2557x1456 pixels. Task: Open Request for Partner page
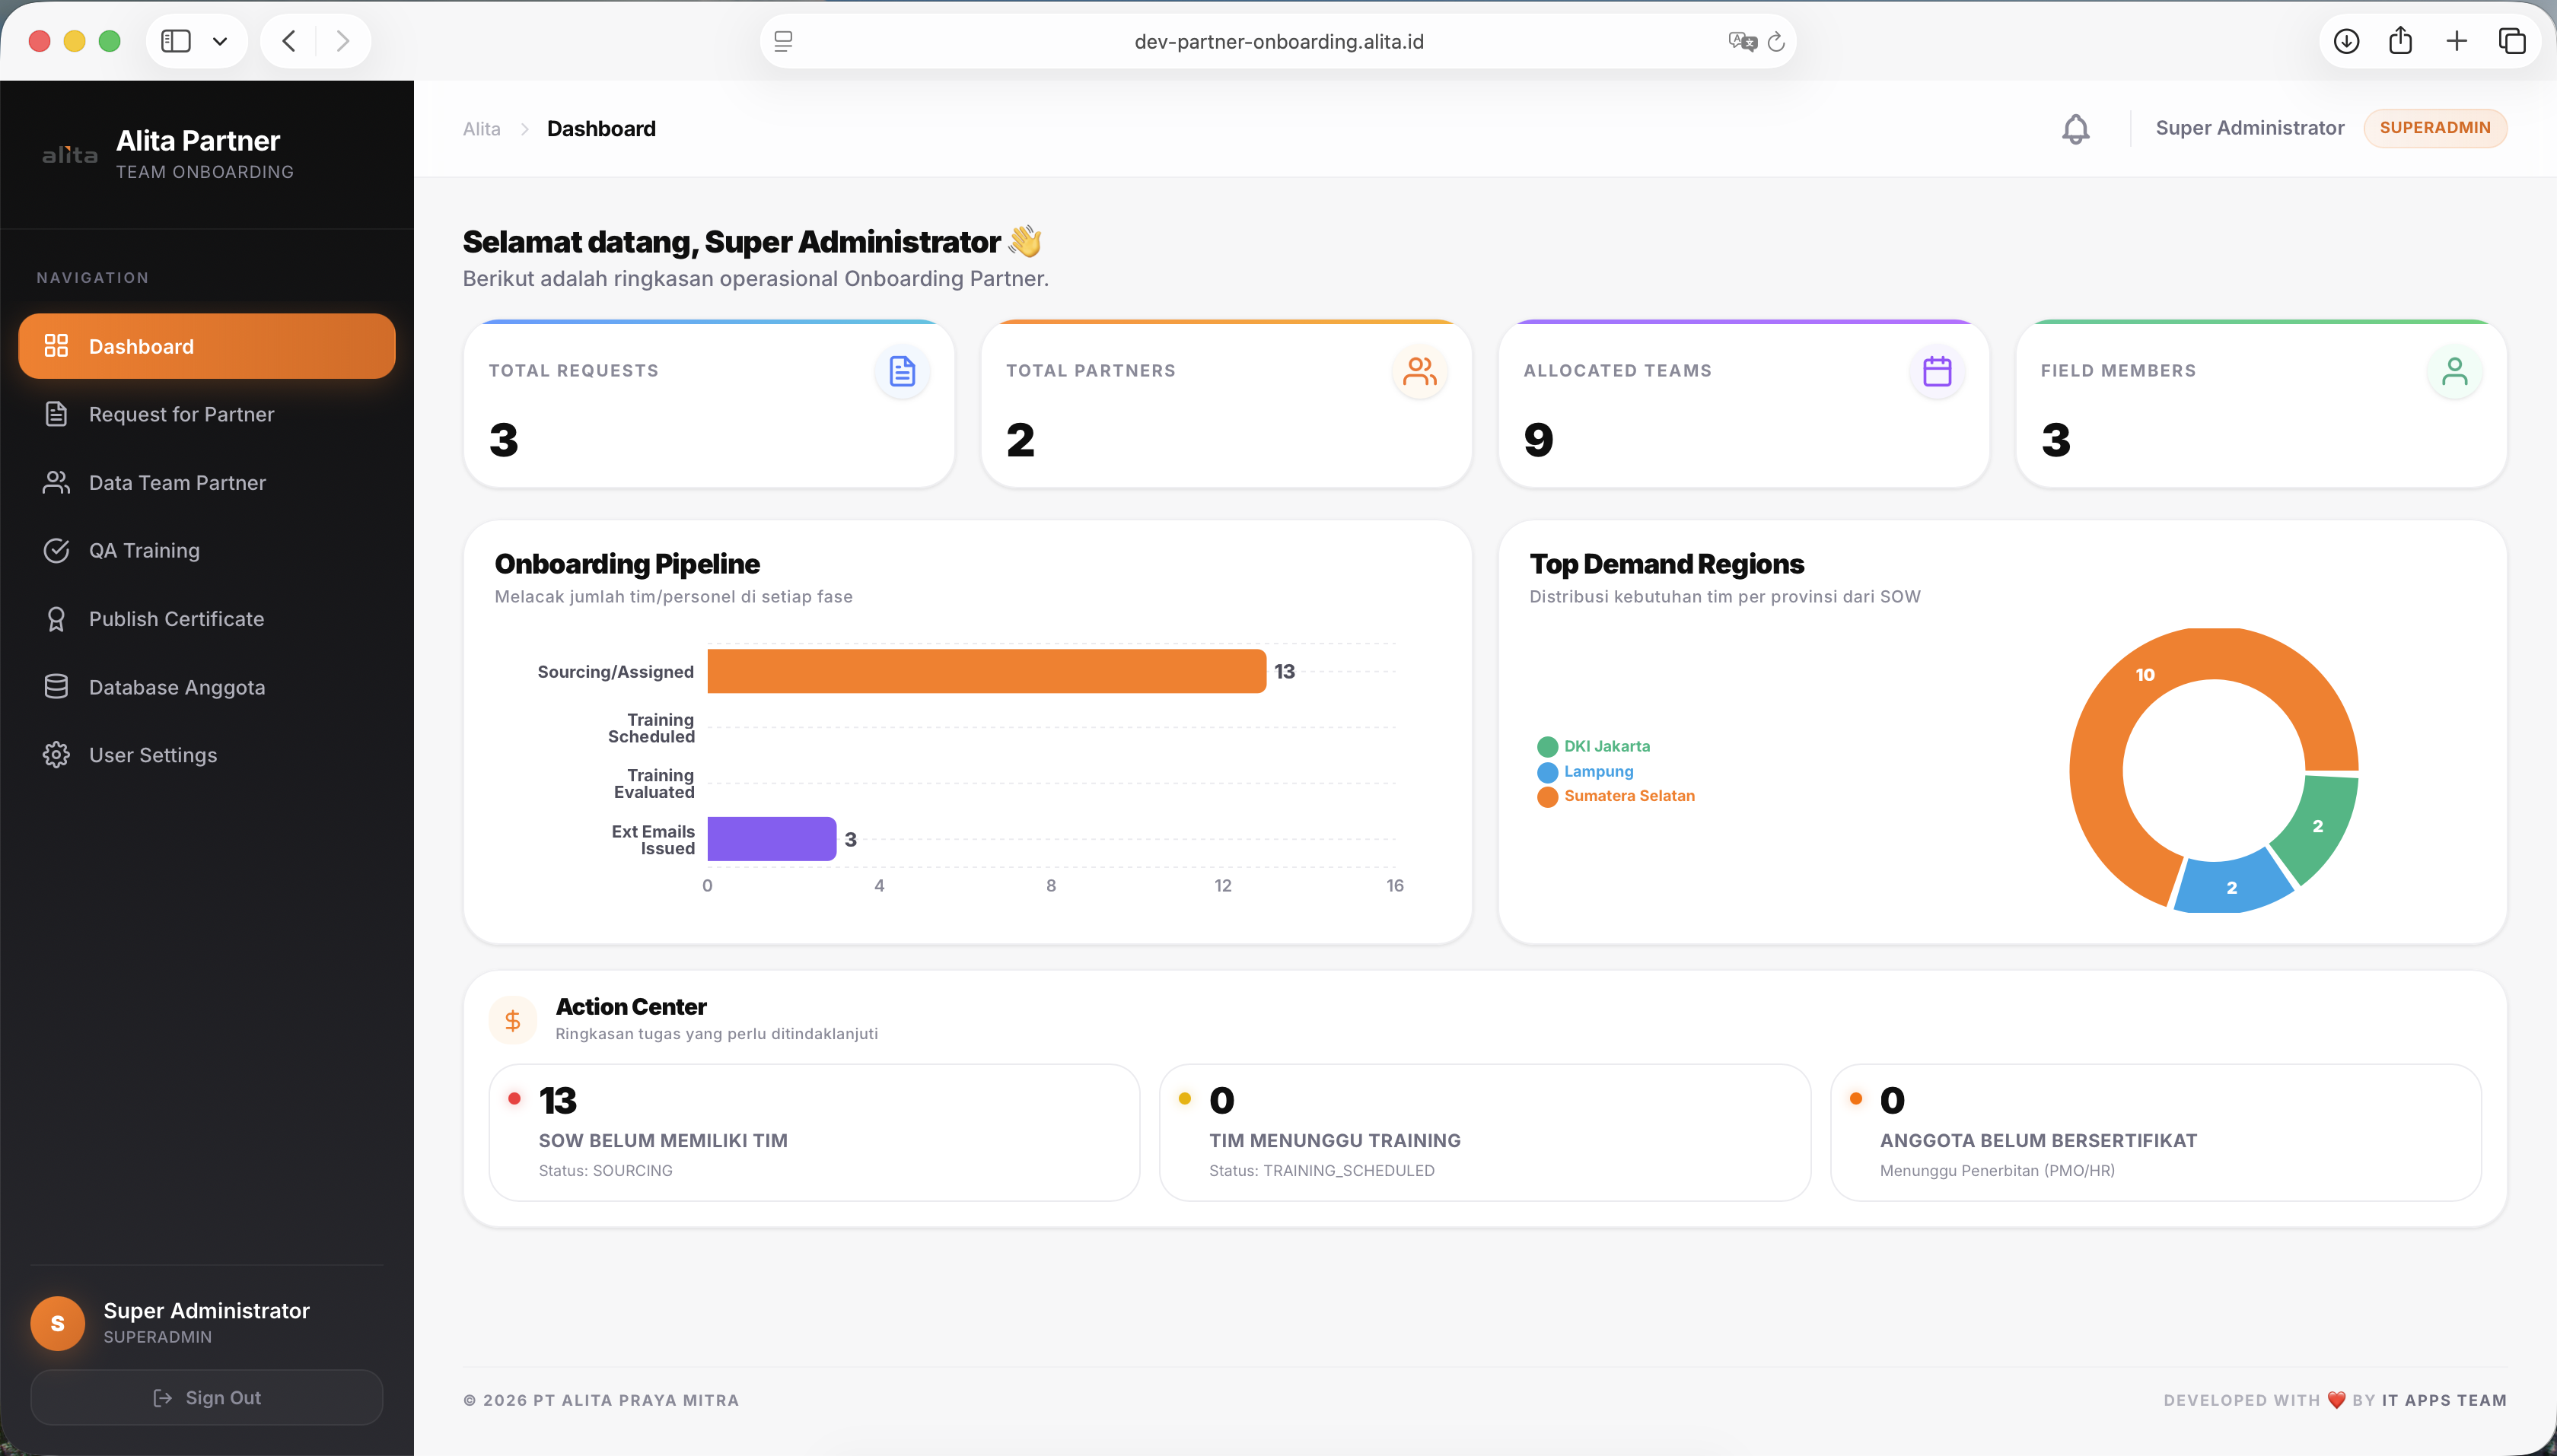click(x=207, y=414)
